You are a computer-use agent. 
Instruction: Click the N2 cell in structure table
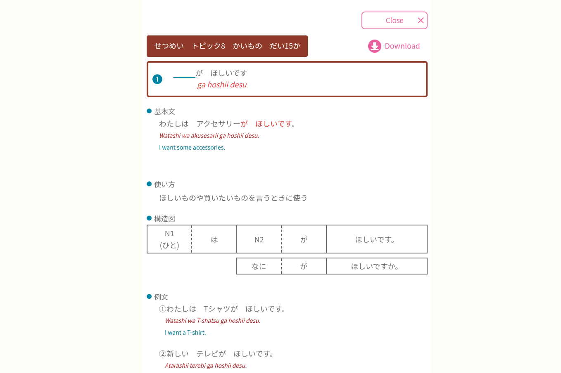[x=259, y=239]
